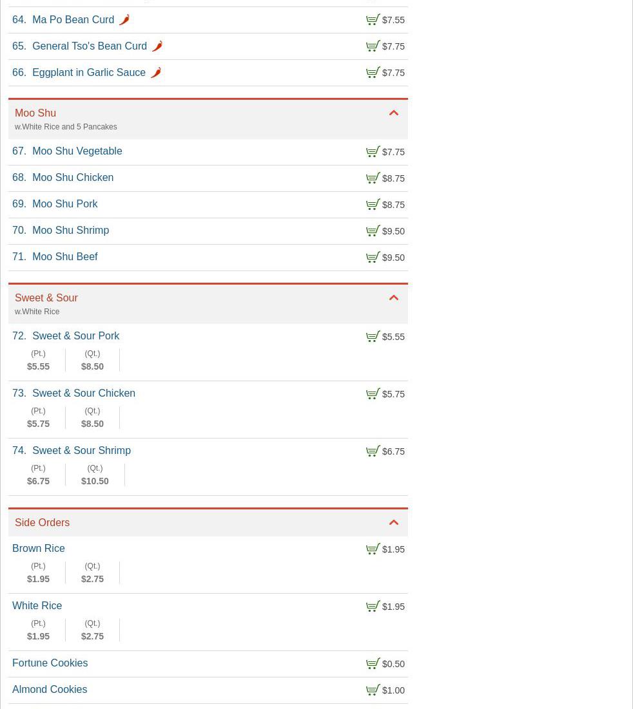Collapse the Moo Shu section
Image resolution: width=633 pixels, height=709 pixels.
(x=393, y=113)
